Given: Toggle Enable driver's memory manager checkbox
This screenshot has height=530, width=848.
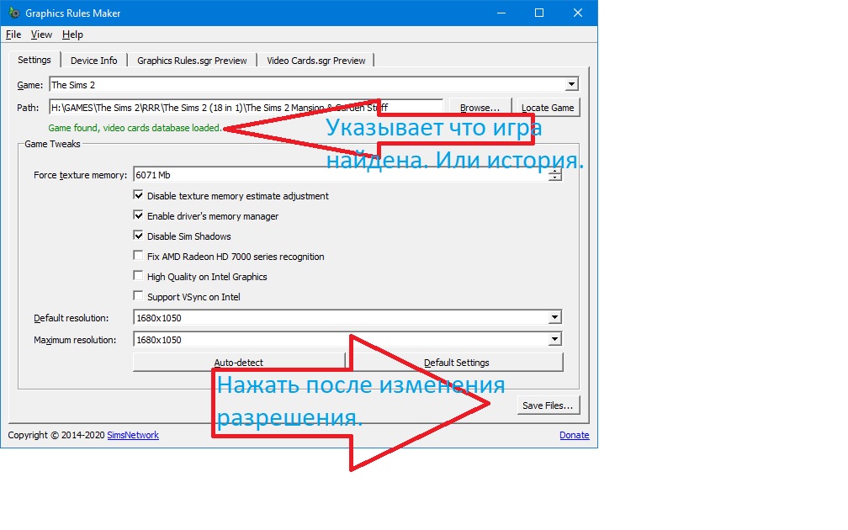Looking at the screenshot, I should pos(139,216).
